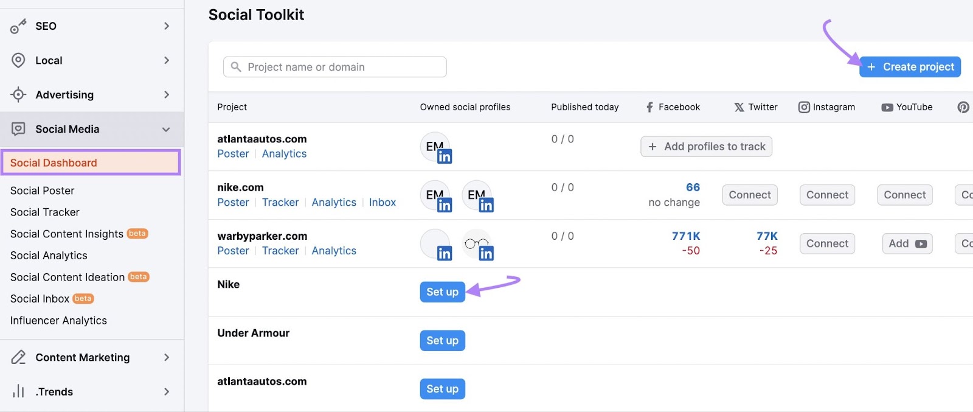The width and height of the screenshot is (973, 412).
Task: Connect YouTube for nike.com
Action: (905, 195)
